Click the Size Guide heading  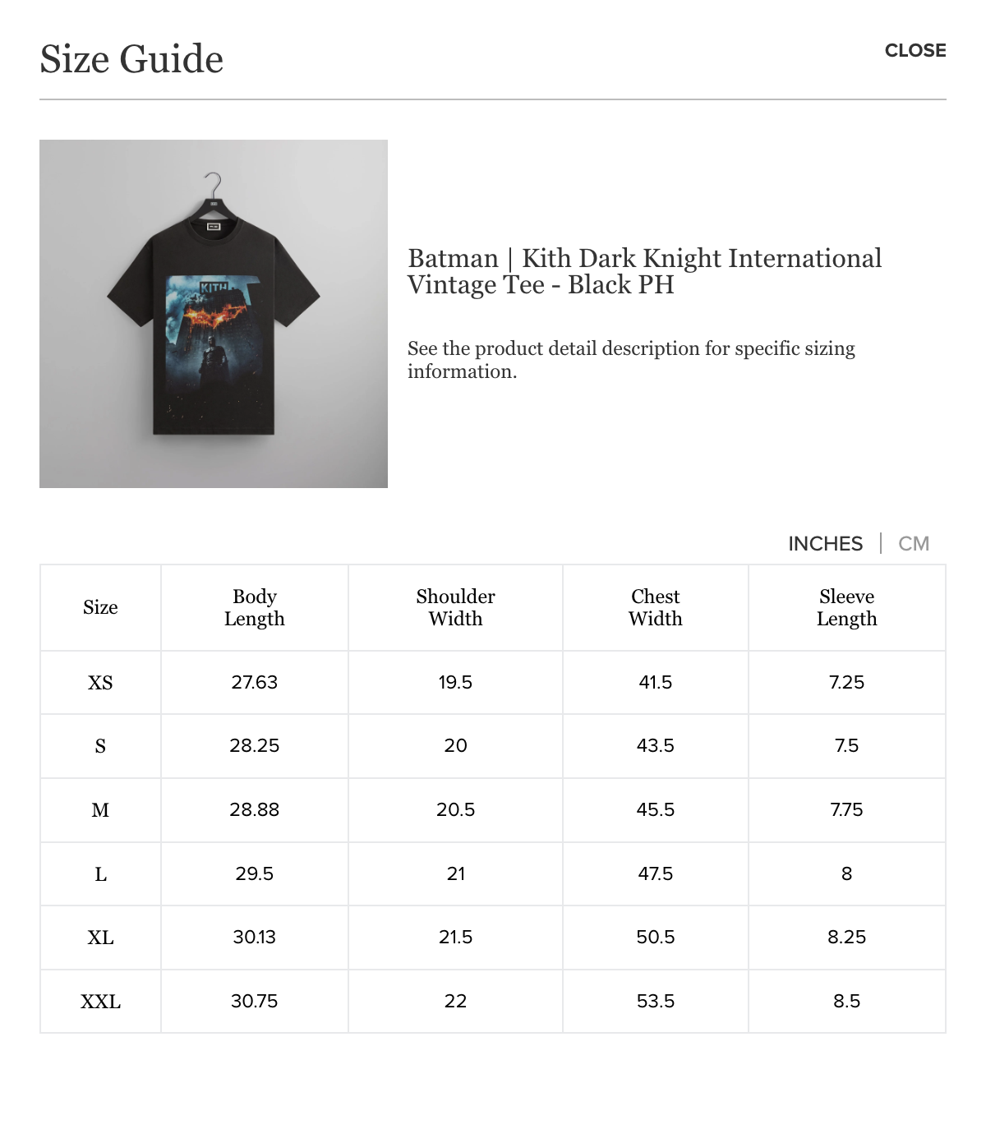(131, 59)
